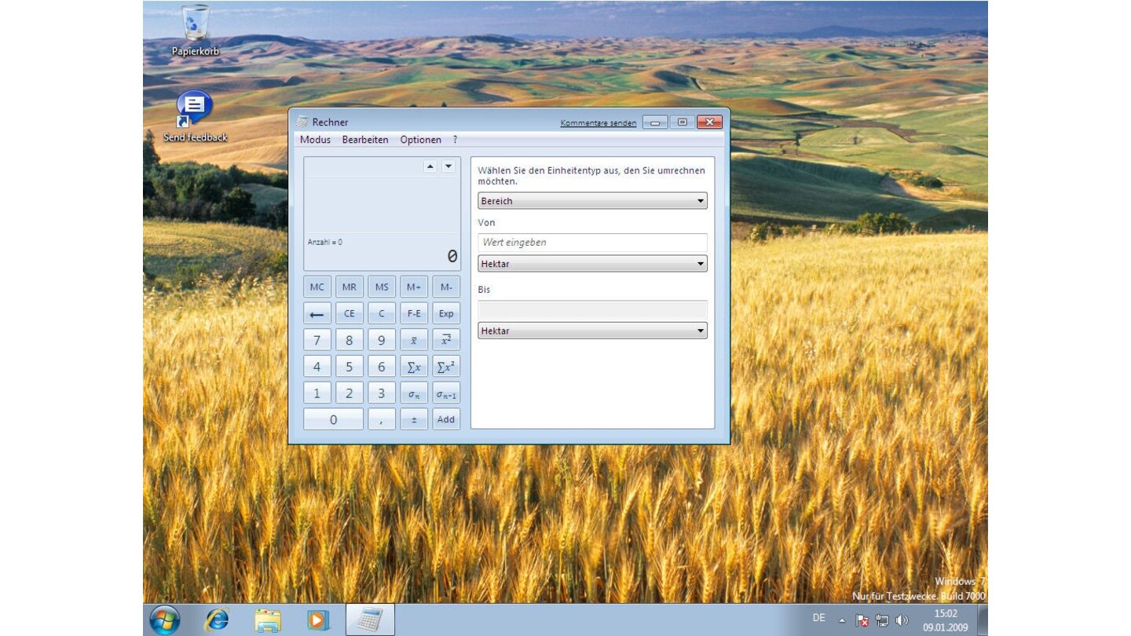Image resolution: width=1131 pixels, height=636 pixels.
Task: Open the Bearbeiten menu
Action: pos(365,140)
